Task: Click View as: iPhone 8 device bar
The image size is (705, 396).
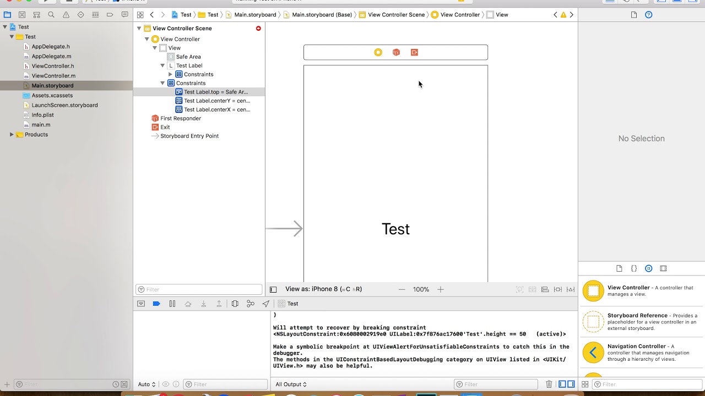Action: point(323,289)
